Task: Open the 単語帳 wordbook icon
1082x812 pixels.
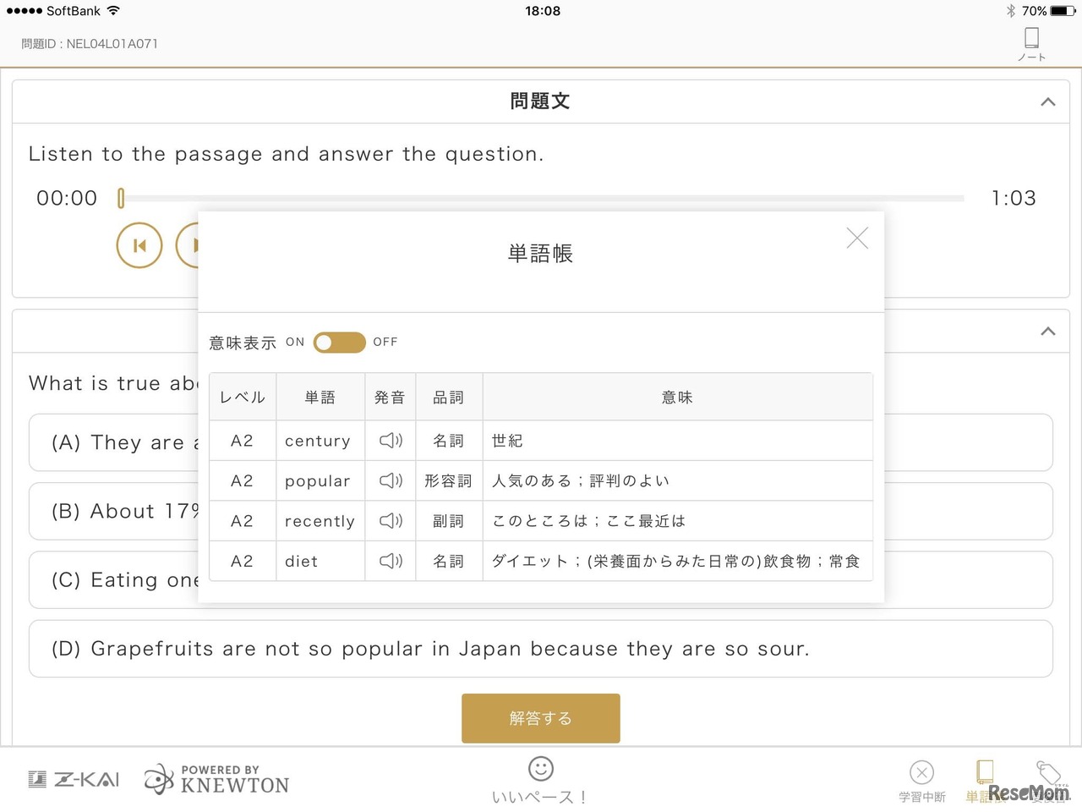Action: [x=986, y=774]
